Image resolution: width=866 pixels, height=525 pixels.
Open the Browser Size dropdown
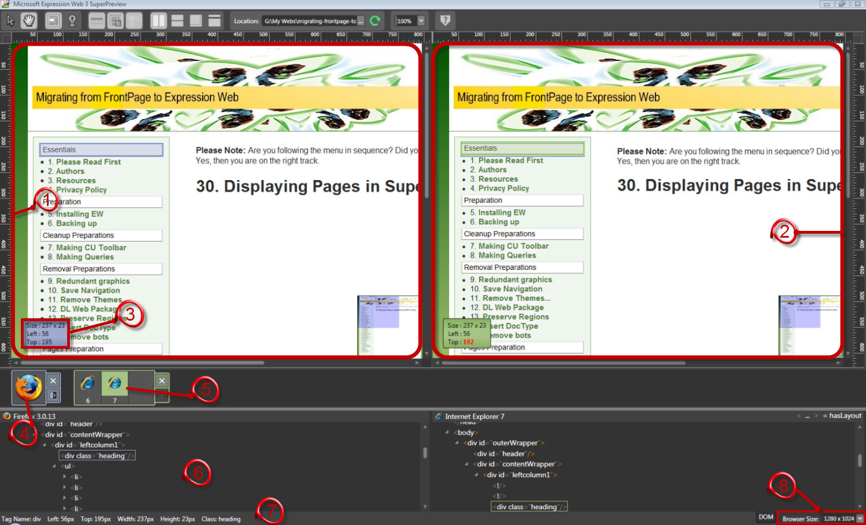coord(860,518)
